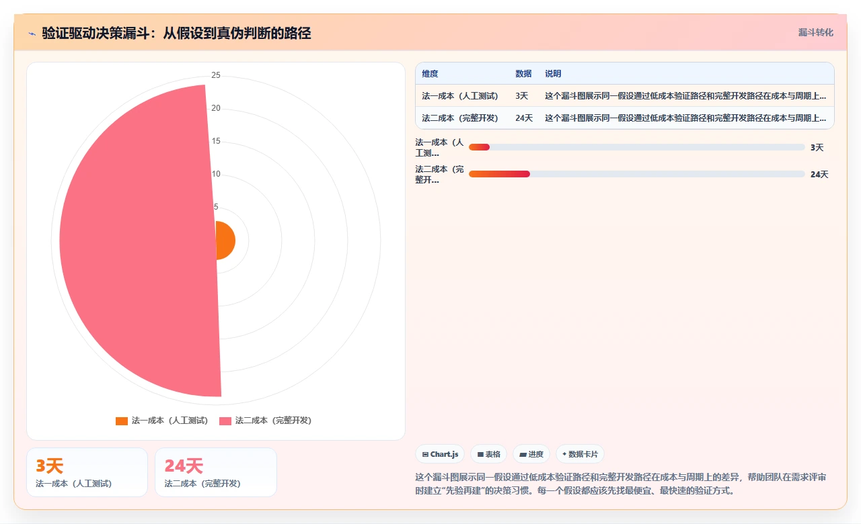Click the page title 验证驱动决策漏斗

[176, 33]
